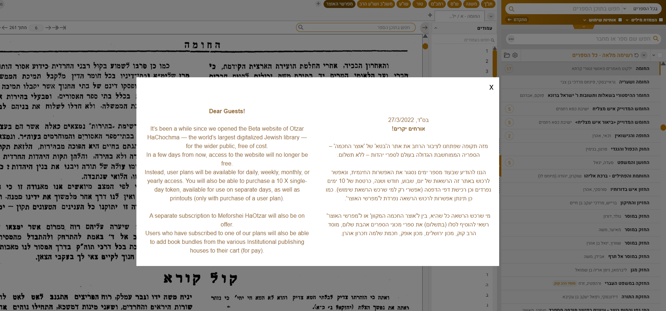Jump to the end using the arrow-to-bar icon
This screenshot has width=666, height=311.
click(63, 28)
